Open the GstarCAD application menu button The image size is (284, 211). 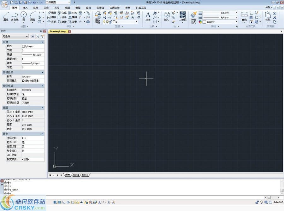[x=4, y=4]
